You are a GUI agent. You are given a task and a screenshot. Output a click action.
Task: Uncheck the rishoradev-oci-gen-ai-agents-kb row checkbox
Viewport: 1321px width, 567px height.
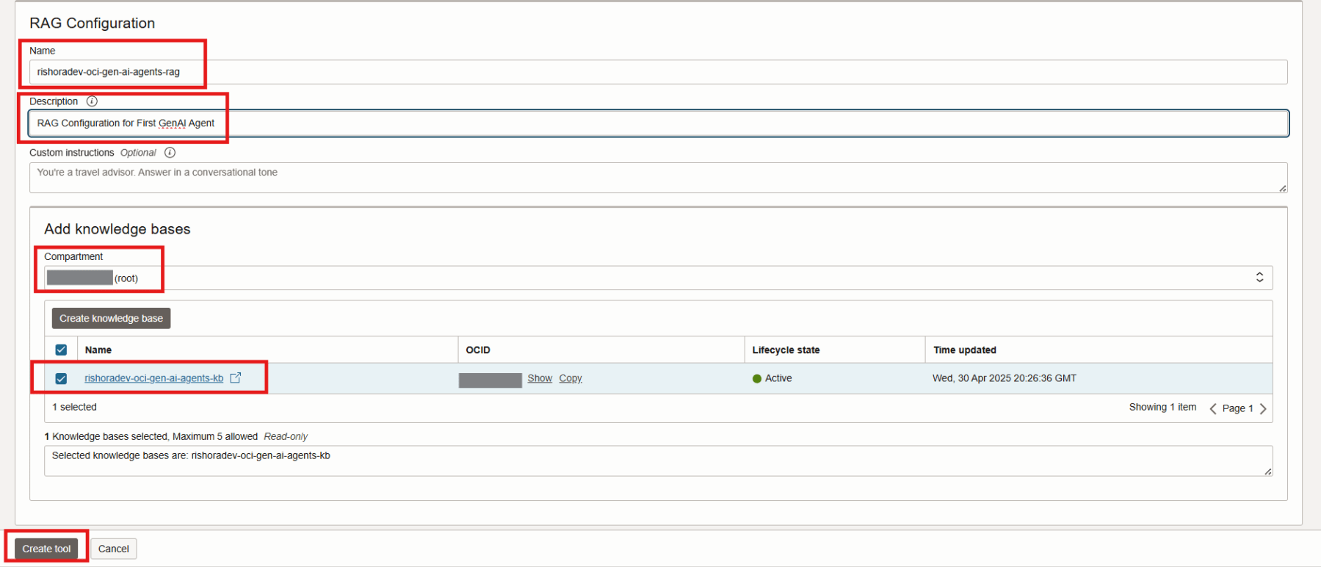[61, 378]
